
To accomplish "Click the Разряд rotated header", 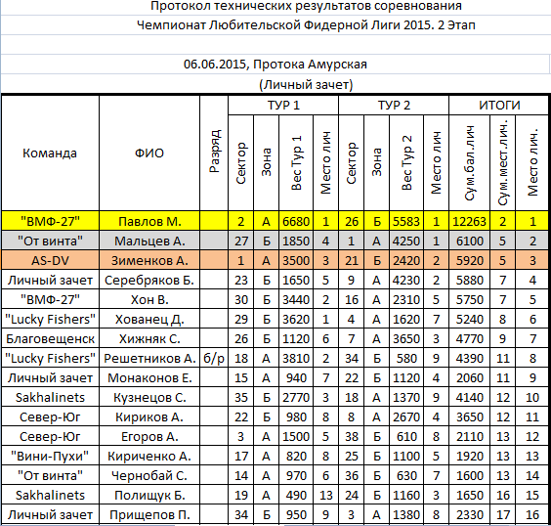I will [214, 153].
